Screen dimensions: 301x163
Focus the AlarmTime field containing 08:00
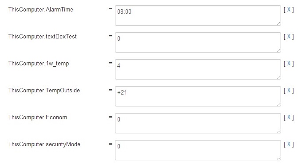[198, 15]
